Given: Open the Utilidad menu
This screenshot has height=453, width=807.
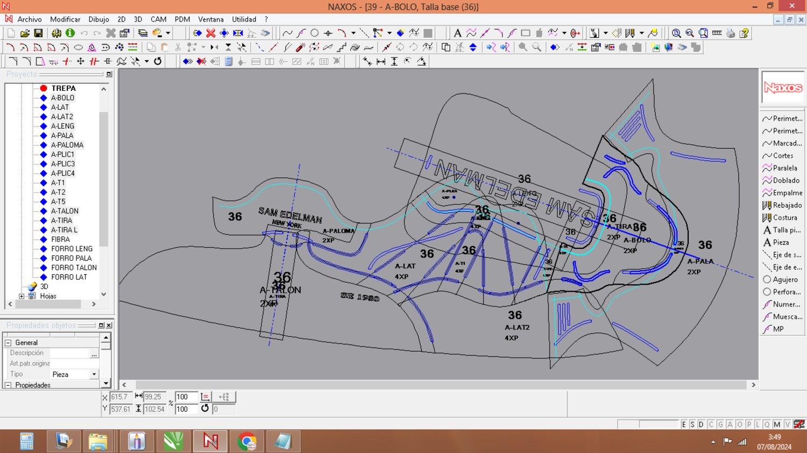Looking at the screenshot, I should 244,19.
